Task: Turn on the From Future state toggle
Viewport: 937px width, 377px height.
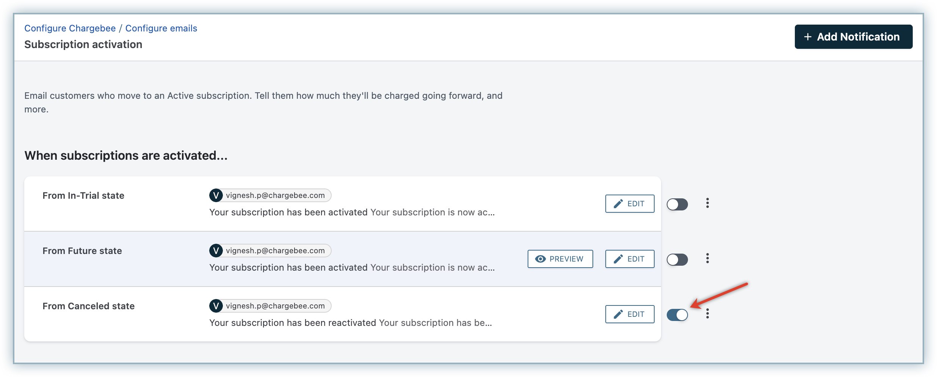Action: tap(677, 260)
